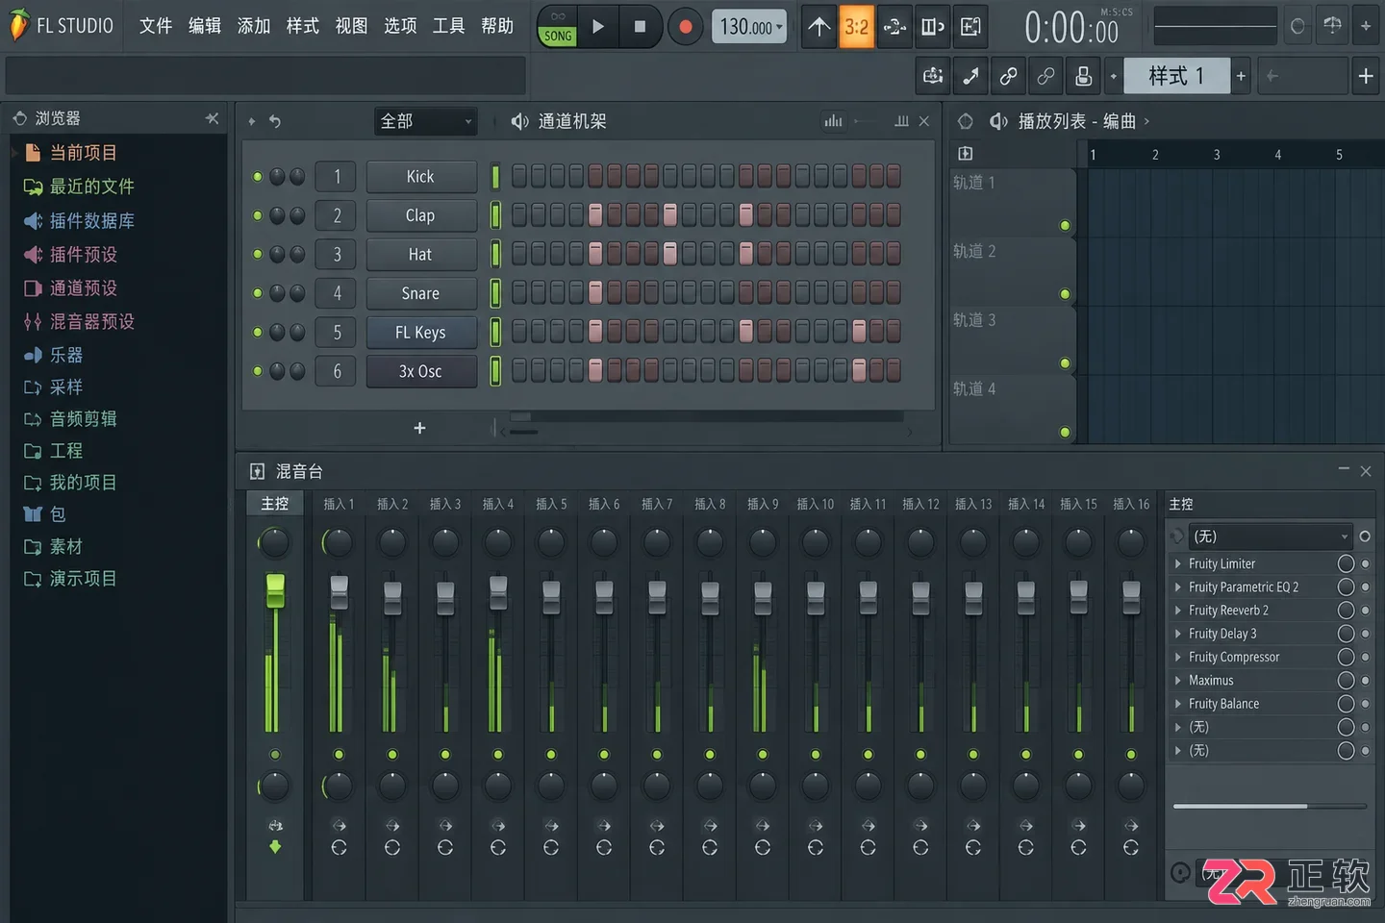Screen dimensions: 1385x923
Task: Open the Clap channel button
Action: pos(421,215)
